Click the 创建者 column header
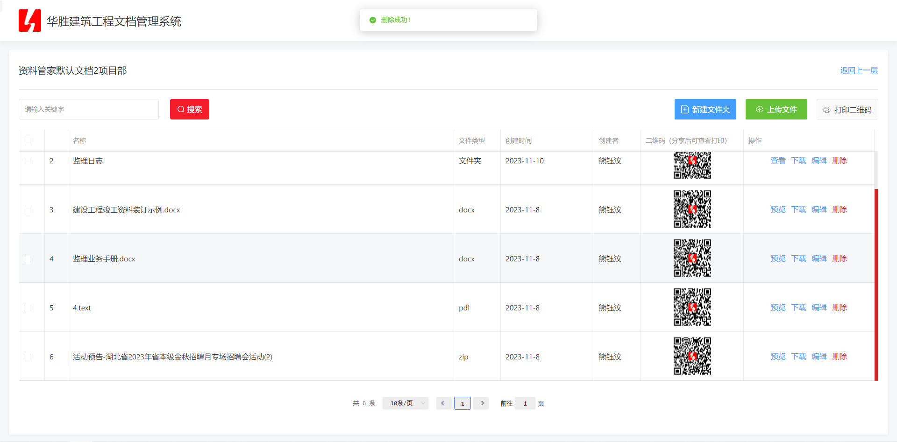 [x=609, y=140]
